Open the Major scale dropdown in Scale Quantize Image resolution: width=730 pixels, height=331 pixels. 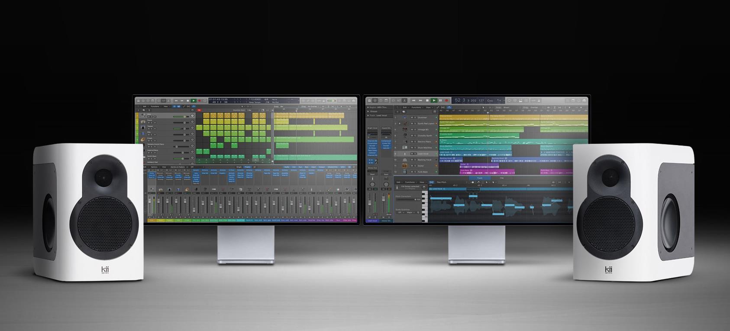click(x=410, y=213)
